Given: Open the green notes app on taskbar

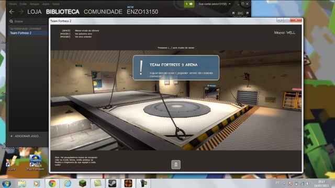Looking at the screenshot, I should click(97, 183).
